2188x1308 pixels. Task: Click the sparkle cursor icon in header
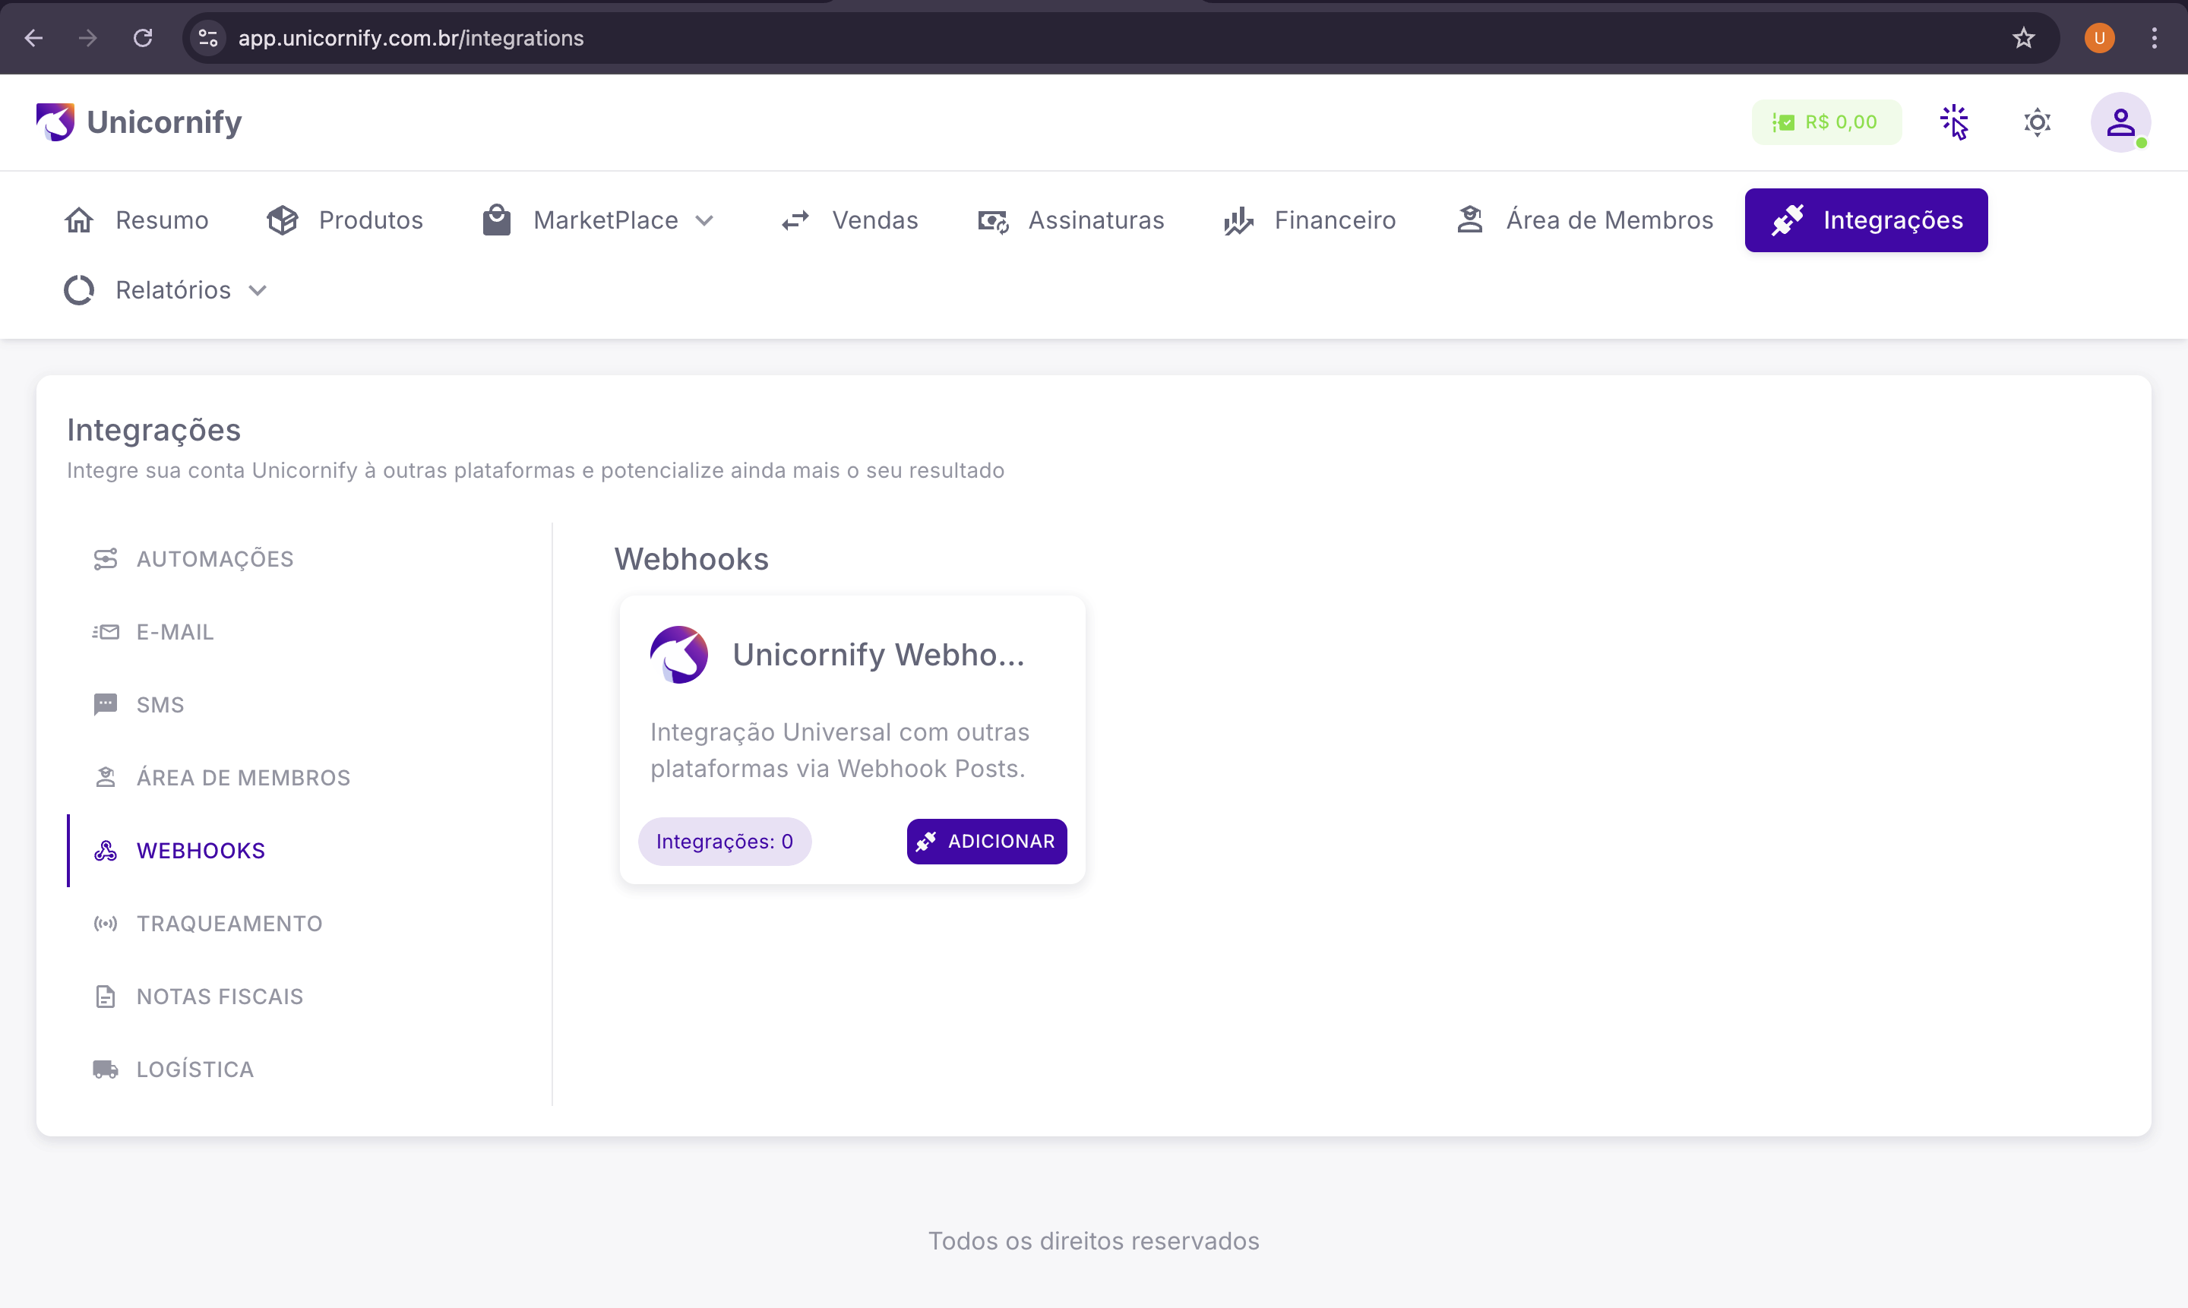1953,122
